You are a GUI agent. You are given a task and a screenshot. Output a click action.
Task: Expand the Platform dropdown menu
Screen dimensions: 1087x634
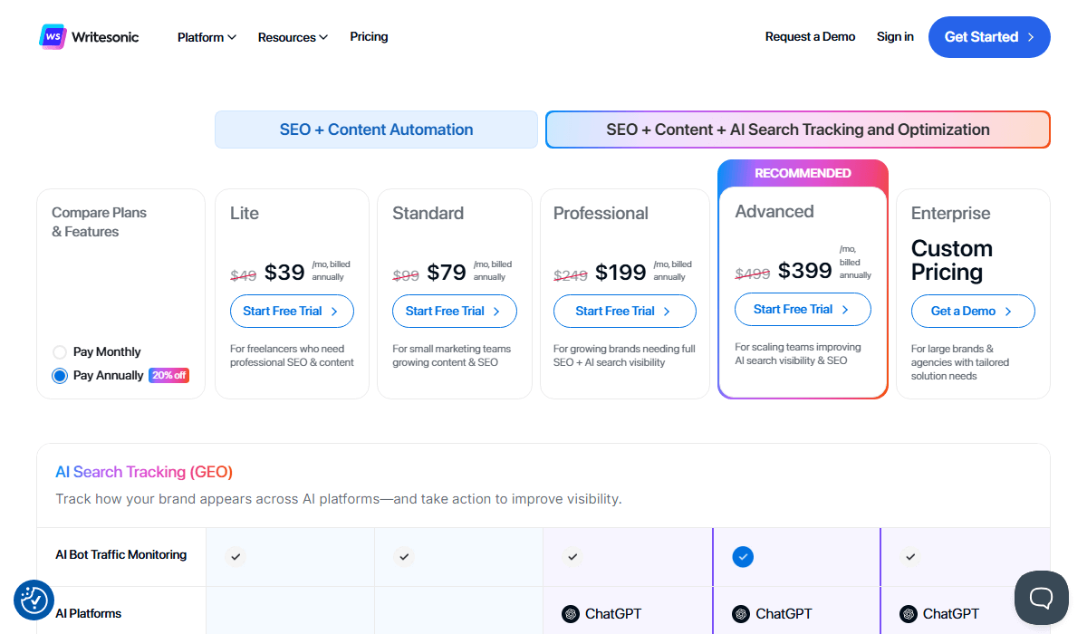click(x=207, y=37)
